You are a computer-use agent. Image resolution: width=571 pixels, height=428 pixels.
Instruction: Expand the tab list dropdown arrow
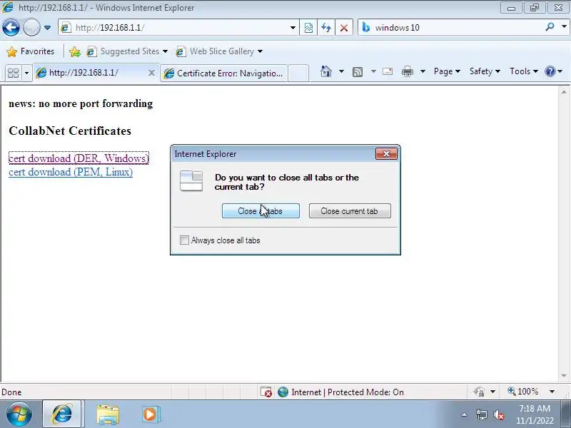pos(26,73)
